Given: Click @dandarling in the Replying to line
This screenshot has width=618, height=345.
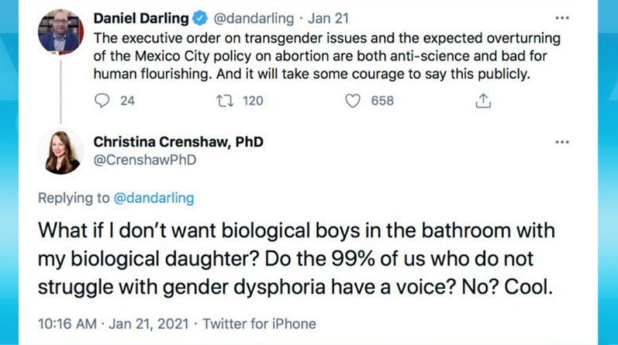Looking at the screenshot, I should pos(152,199).
